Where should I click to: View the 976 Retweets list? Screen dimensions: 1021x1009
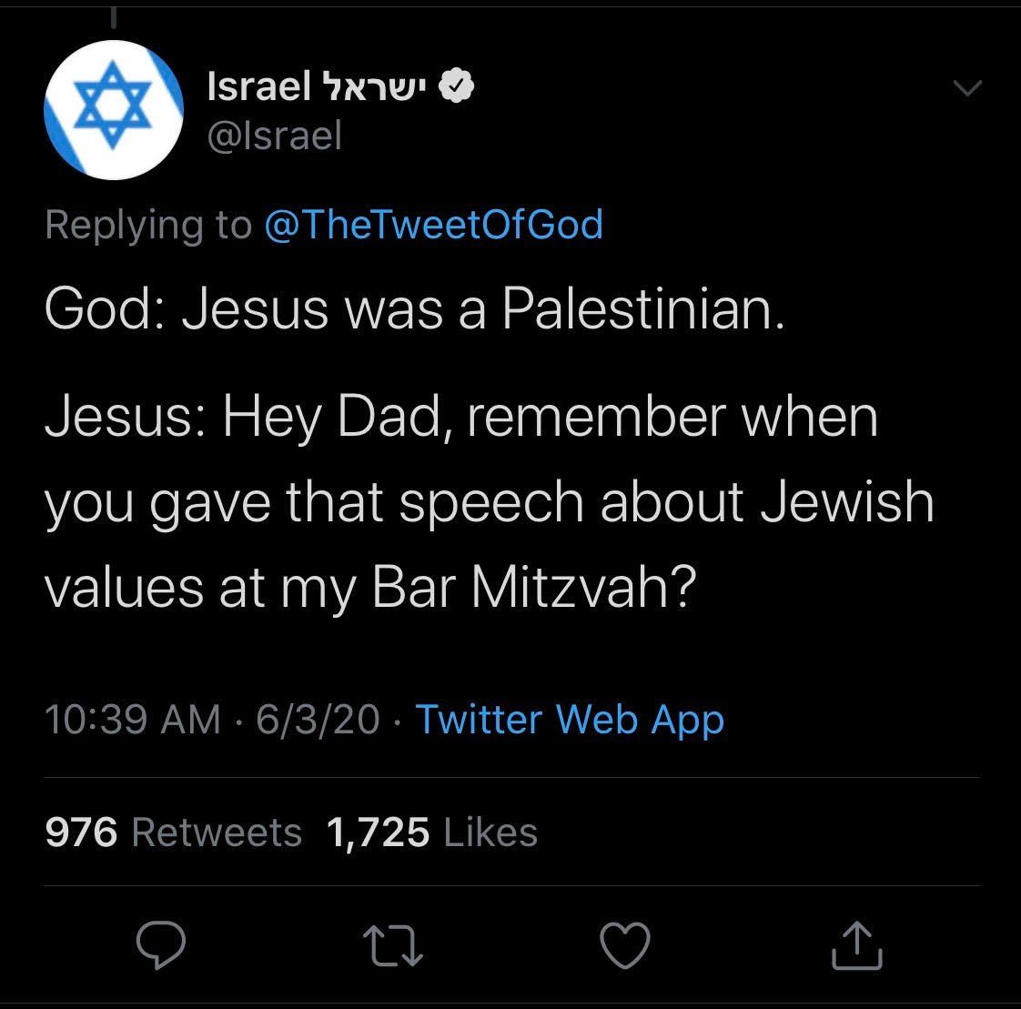[x=173, y=832]
